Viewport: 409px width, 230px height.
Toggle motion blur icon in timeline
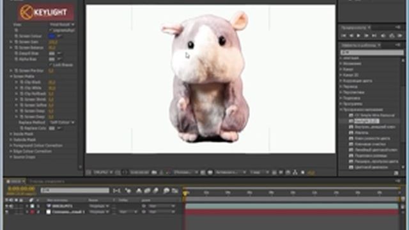[x=156, y=191]
